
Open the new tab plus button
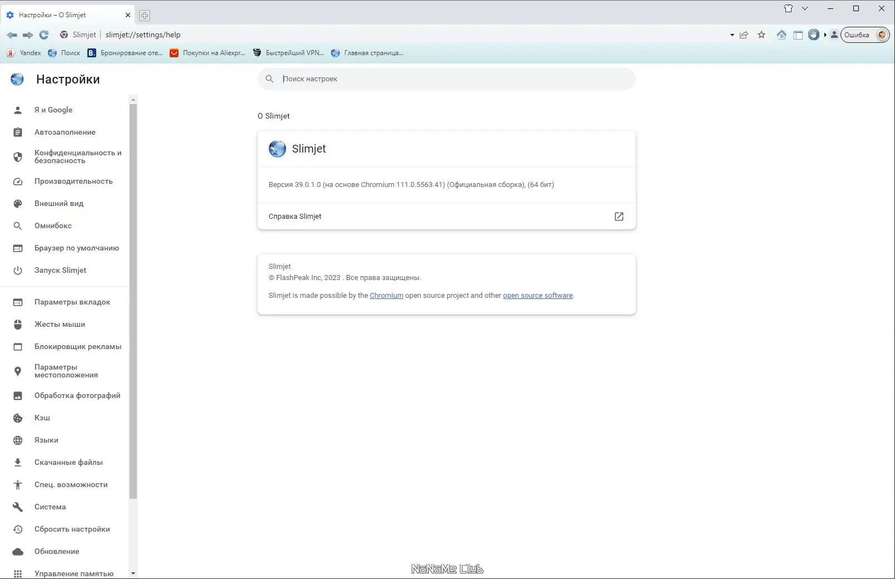pos(145,16)
